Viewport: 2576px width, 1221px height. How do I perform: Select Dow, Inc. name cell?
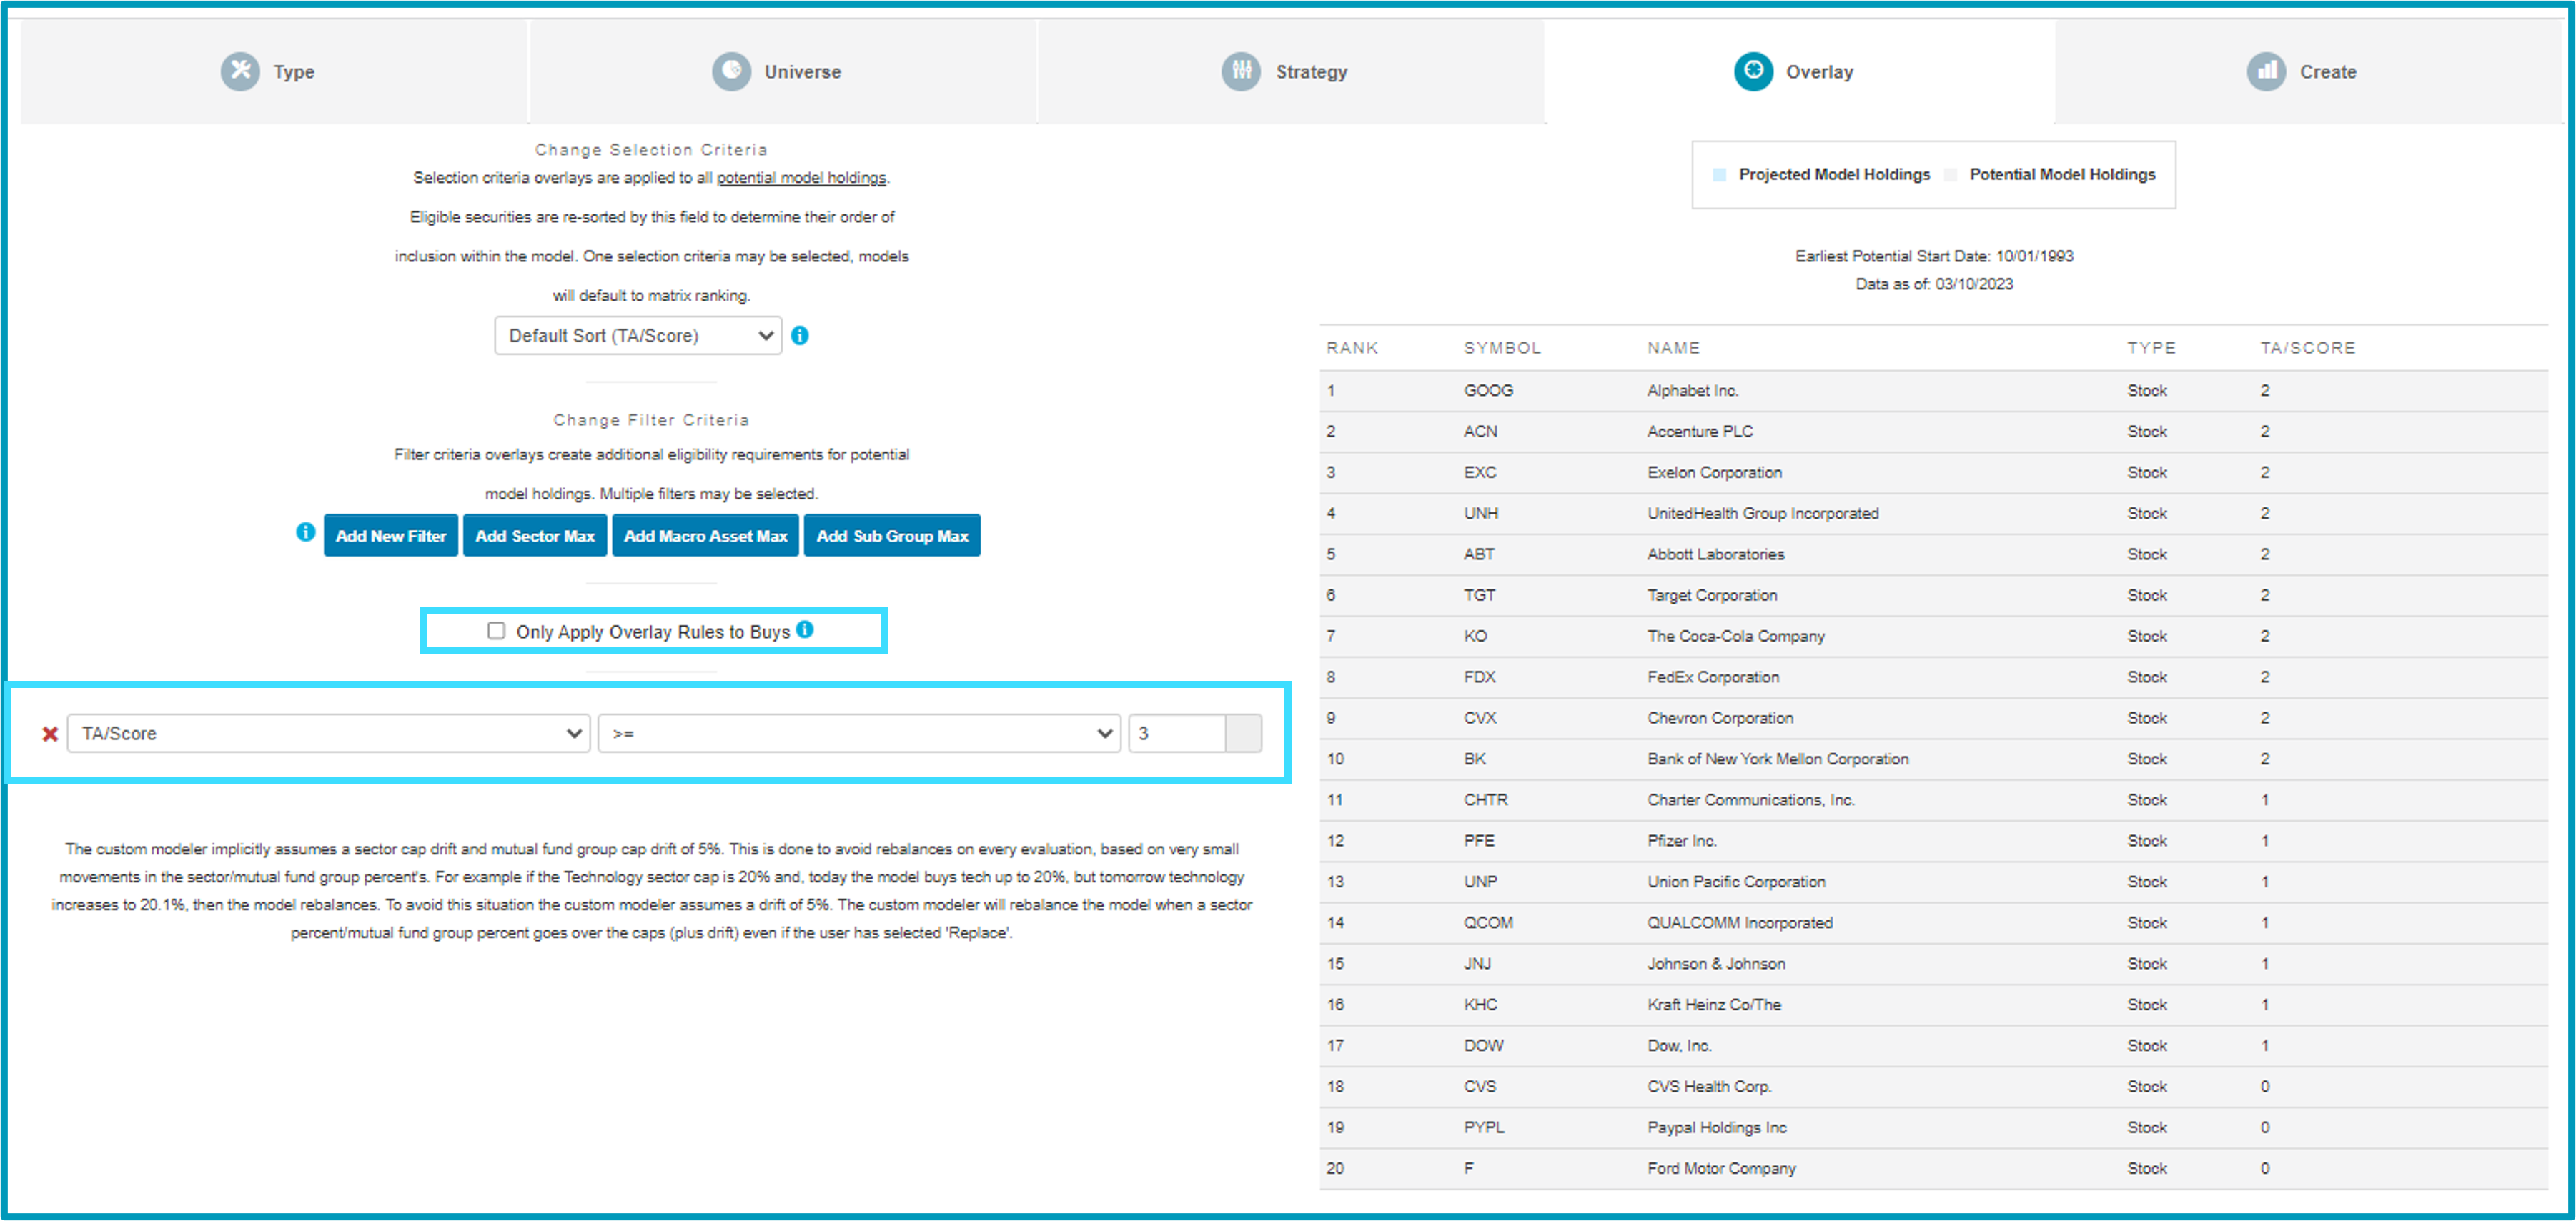tap(1679, 1046)
